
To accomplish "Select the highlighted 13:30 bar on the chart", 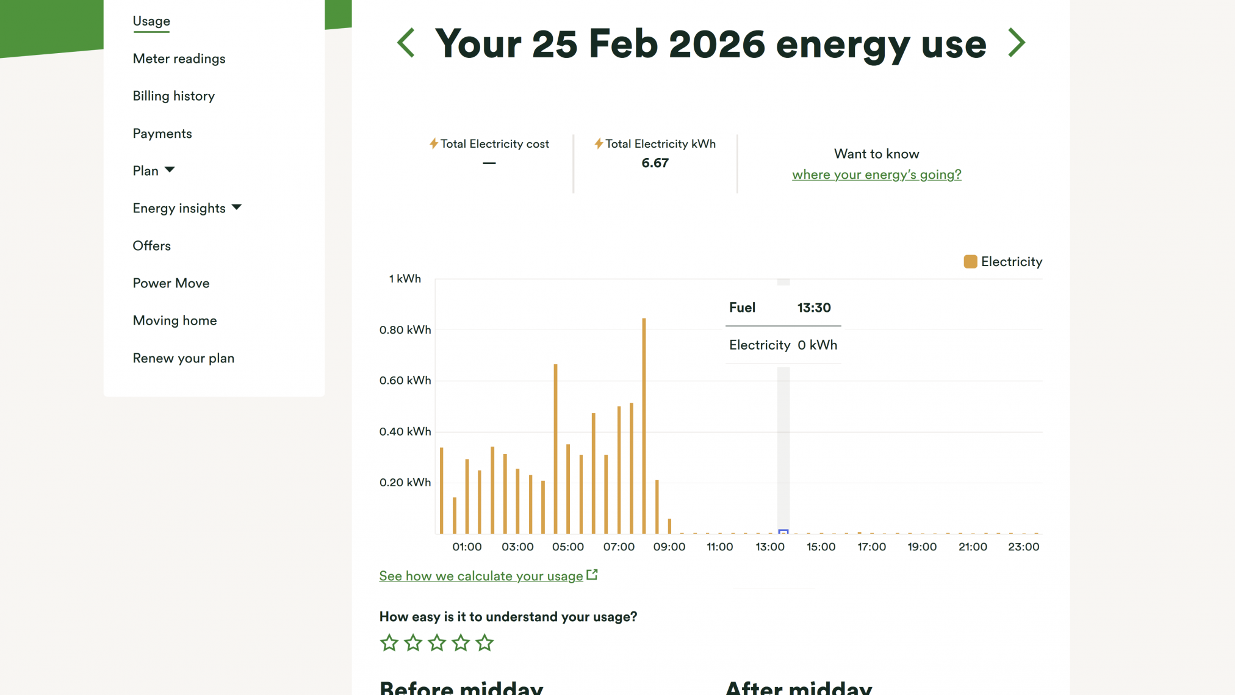I will 782,531.
